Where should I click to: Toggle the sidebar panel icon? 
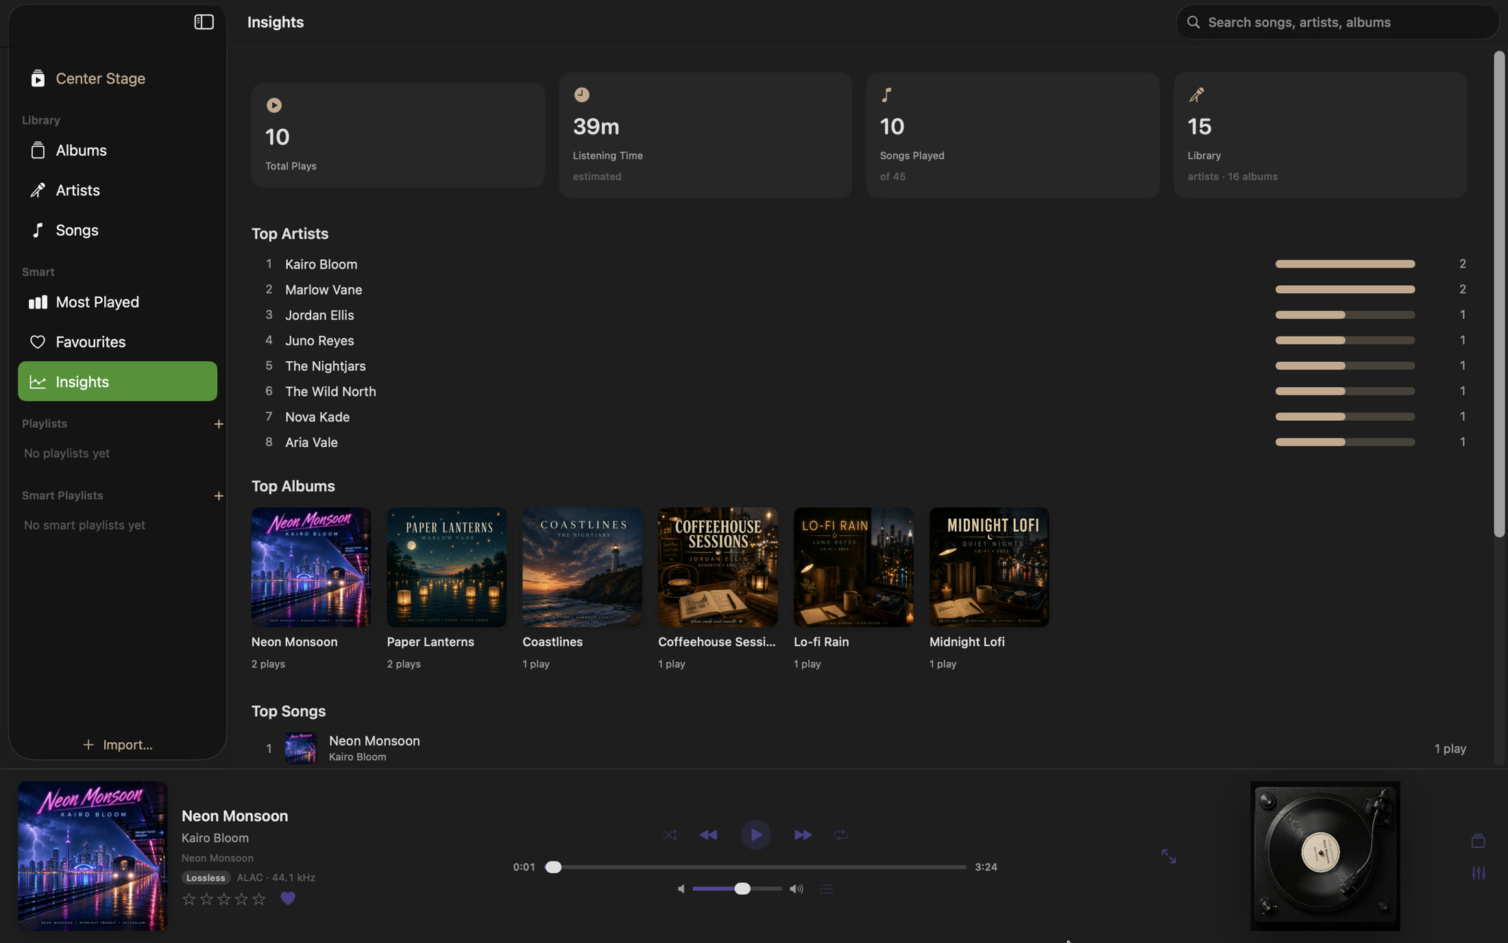[204, 22]
